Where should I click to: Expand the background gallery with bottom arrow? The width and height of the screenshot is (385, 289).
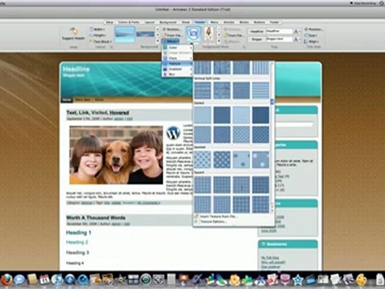pyautogui.click(x=157, y=41)
